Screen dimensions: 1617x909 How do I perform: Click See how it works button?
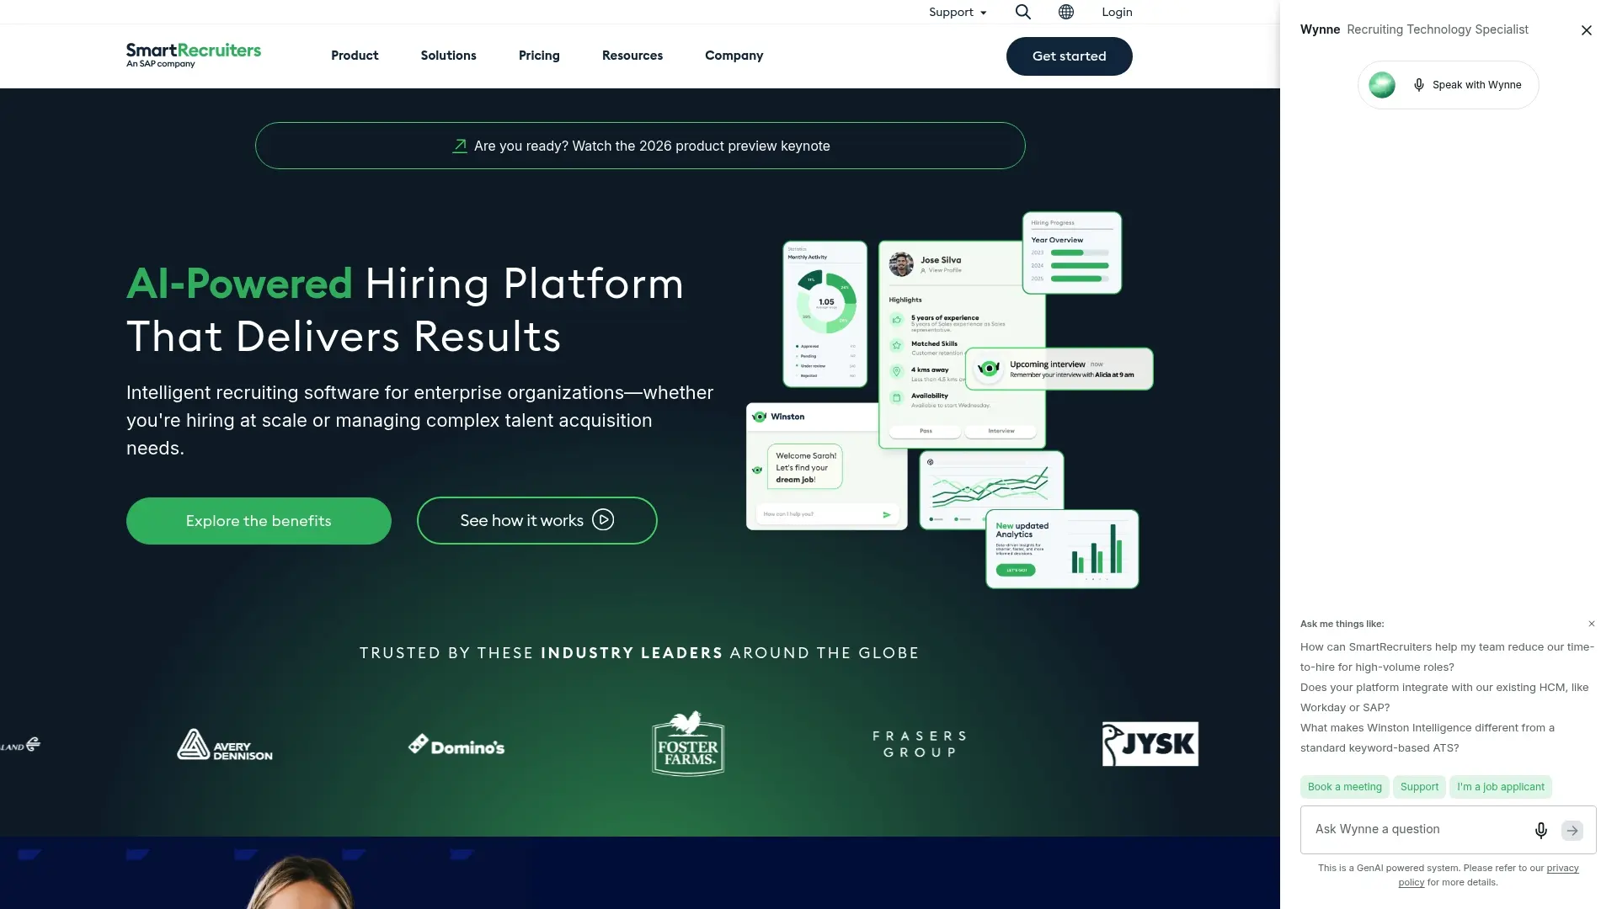point(537,521)
